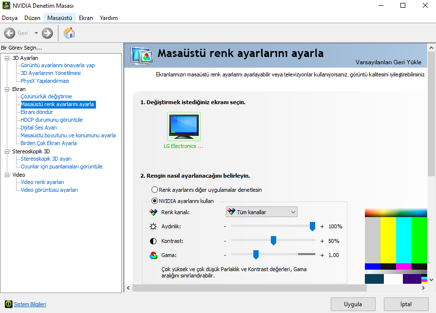Increase Gama with its plus sign
436x313 pixels.
click(x=322, y=255)
